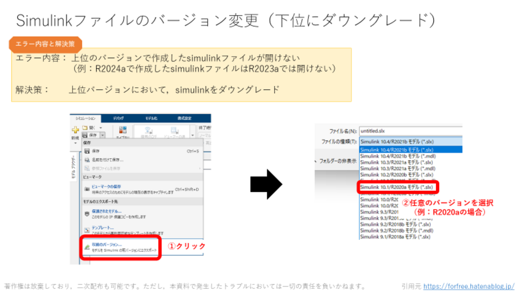This screenshot has width=530, height=298.
Task: Follow the forfree.hatenablog.jp link
Action: (x=469, y=286)
